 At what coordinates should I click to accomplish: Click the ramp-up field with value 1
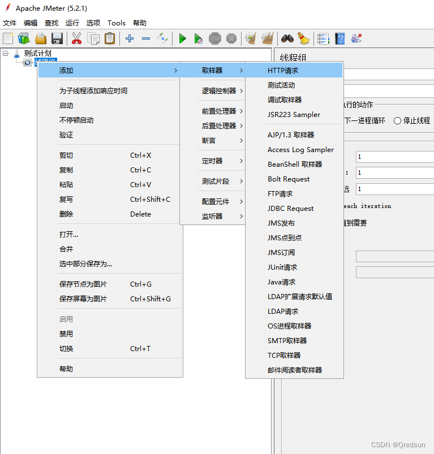(394, 173)
